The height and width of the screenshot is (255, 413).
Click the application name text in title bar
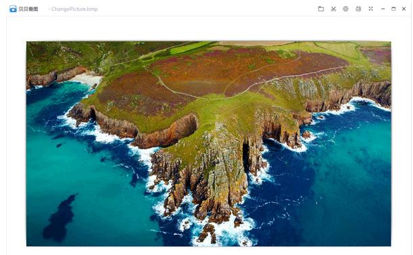pyautogui.click(x=28, y=9)
